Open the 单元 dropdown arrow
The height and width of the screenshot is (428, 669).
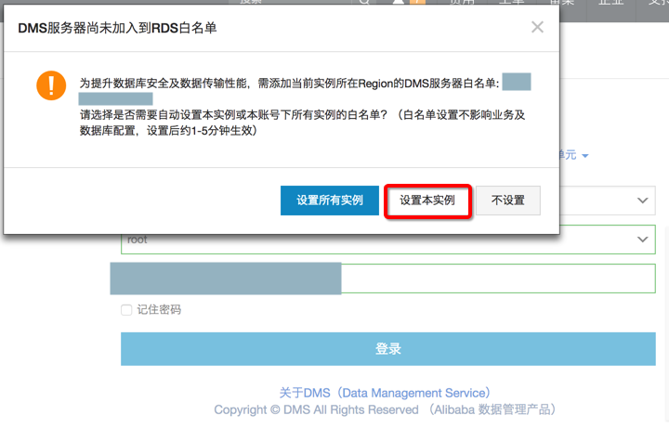[x=585, y=156]
